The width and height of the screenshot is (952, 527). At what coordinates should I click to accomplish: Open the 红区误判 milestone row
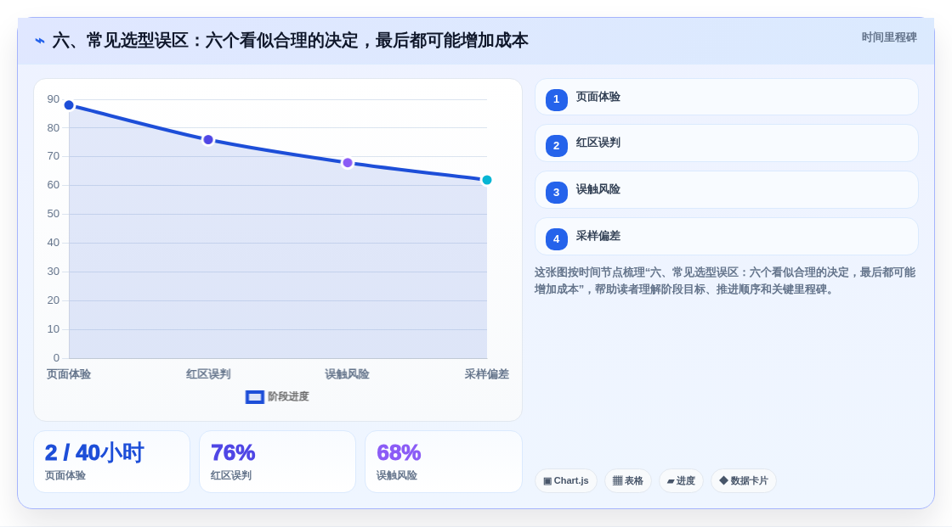726,143
